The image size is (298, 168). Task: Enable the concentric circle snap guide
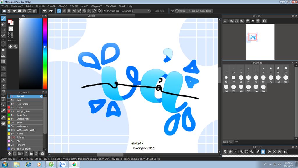84,11
